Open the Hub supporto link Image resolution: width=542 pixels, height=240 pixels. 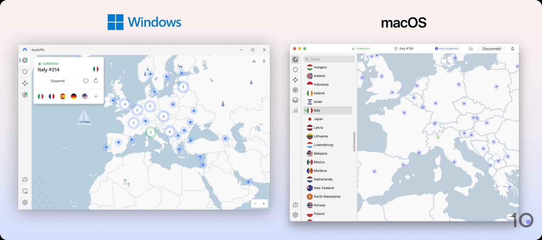(447, 49)
